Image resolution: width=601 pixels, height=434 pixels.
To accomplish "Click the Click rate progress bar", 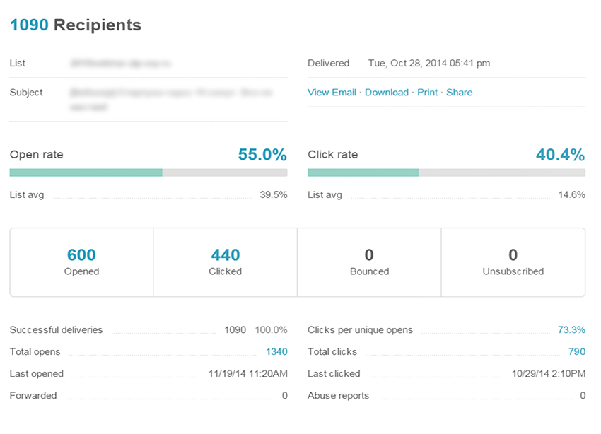I will (x=446, y=172).
